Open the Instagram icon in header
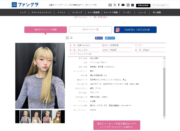The image size is (180, 131). 128,5
